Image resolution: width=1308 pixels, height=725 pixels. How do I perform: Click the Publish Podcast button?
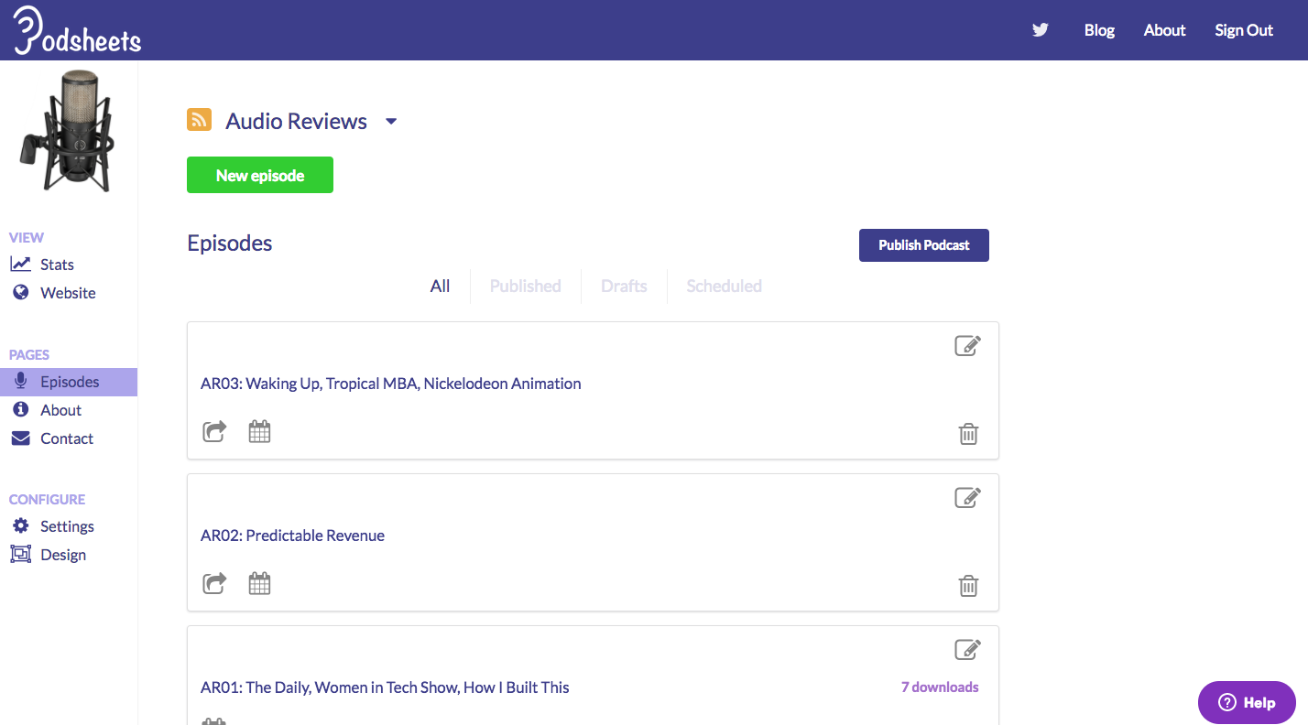[924, 245]
